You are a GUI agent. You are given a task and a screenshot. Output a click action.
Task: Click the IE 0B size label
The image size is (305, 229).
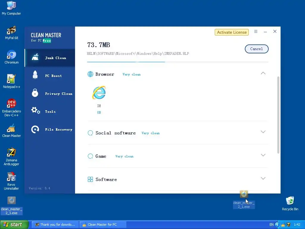pos(99,112)
